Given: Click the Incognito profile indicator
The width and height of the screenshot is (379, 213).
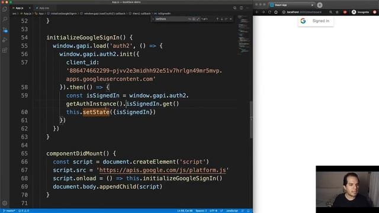Looking at the screenshot, I should [360, 12].
